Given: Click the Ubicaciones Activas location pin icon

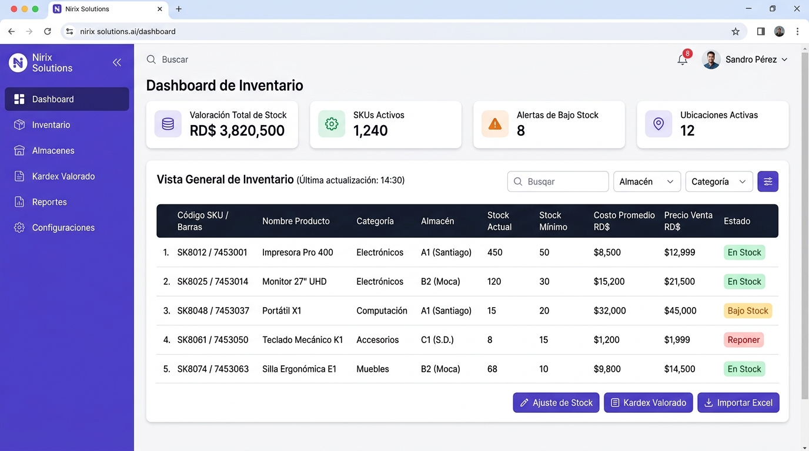Looking at the screenshot, I should point(658,124).
